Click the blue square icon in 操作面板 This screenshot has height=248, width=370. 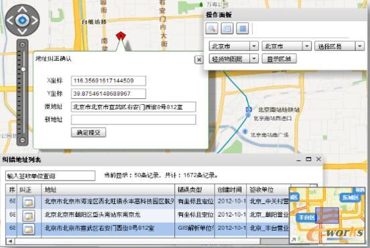(243, 29)
